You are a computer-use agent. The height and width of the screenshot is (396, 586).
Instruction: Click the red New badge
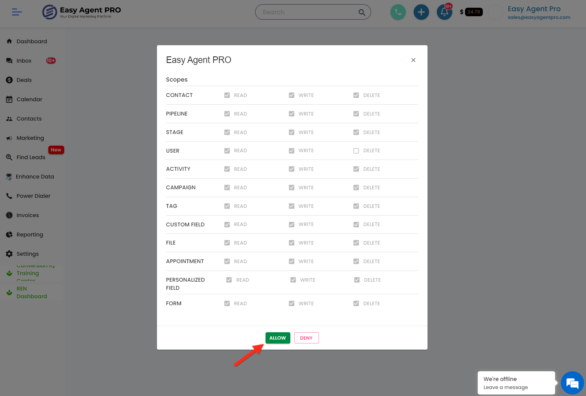click(x=56, y=150)
